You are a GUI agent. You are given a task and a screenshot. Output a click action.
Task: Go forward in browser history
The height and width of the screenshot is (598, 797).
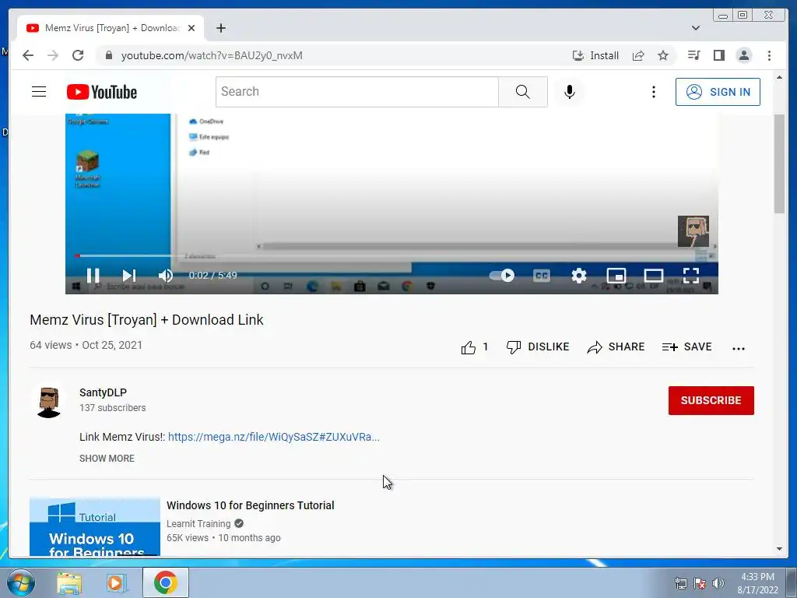53,55
